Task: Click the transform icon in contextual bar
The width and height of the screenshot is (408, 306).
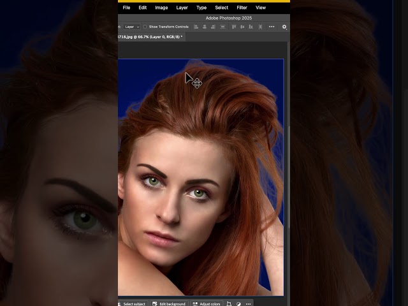Action: 229,303
